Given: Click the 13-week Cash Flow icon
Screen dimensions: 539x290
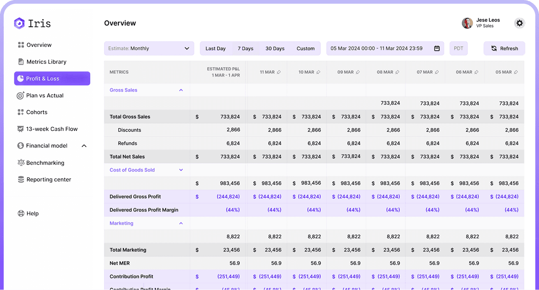Looking at the screenshot, I should coord(21,129).
